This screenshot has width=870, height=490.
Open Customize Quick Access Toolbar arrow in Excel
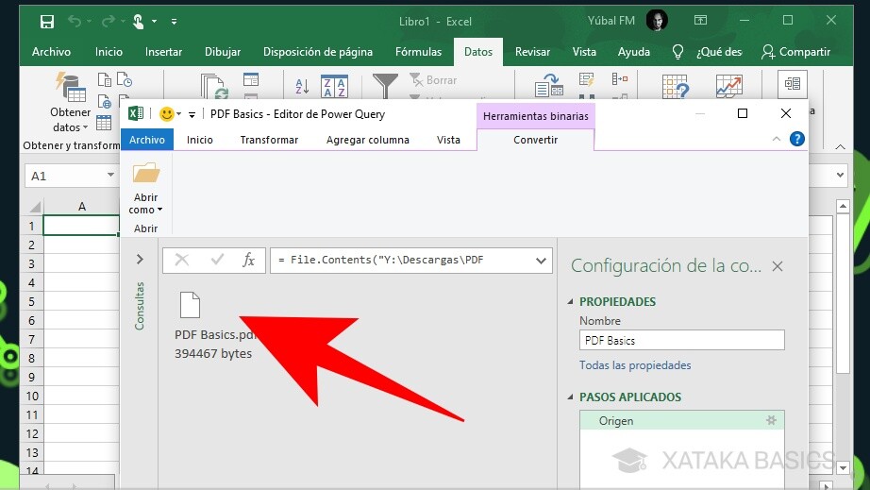[175, 22]
